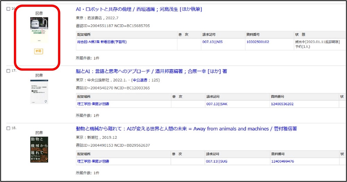Click 配架場所 column header in first table

tap(85, 35)
